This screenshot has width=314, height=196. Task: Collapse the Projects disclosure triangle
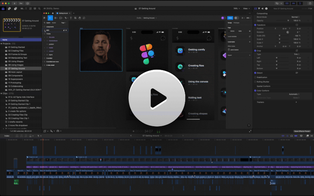point(2,43)
